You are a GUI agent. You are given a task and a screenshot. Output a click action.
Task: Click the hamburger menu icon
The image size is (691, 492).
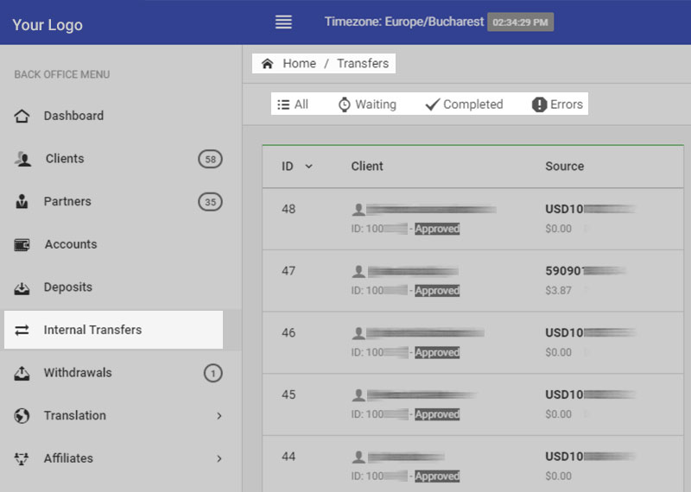tap(283, 22)
